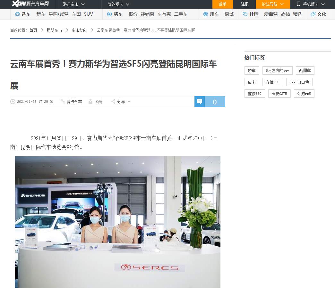Click the 选车 car icon
Screen dimensions: 335x288
(x=17, y=14)
